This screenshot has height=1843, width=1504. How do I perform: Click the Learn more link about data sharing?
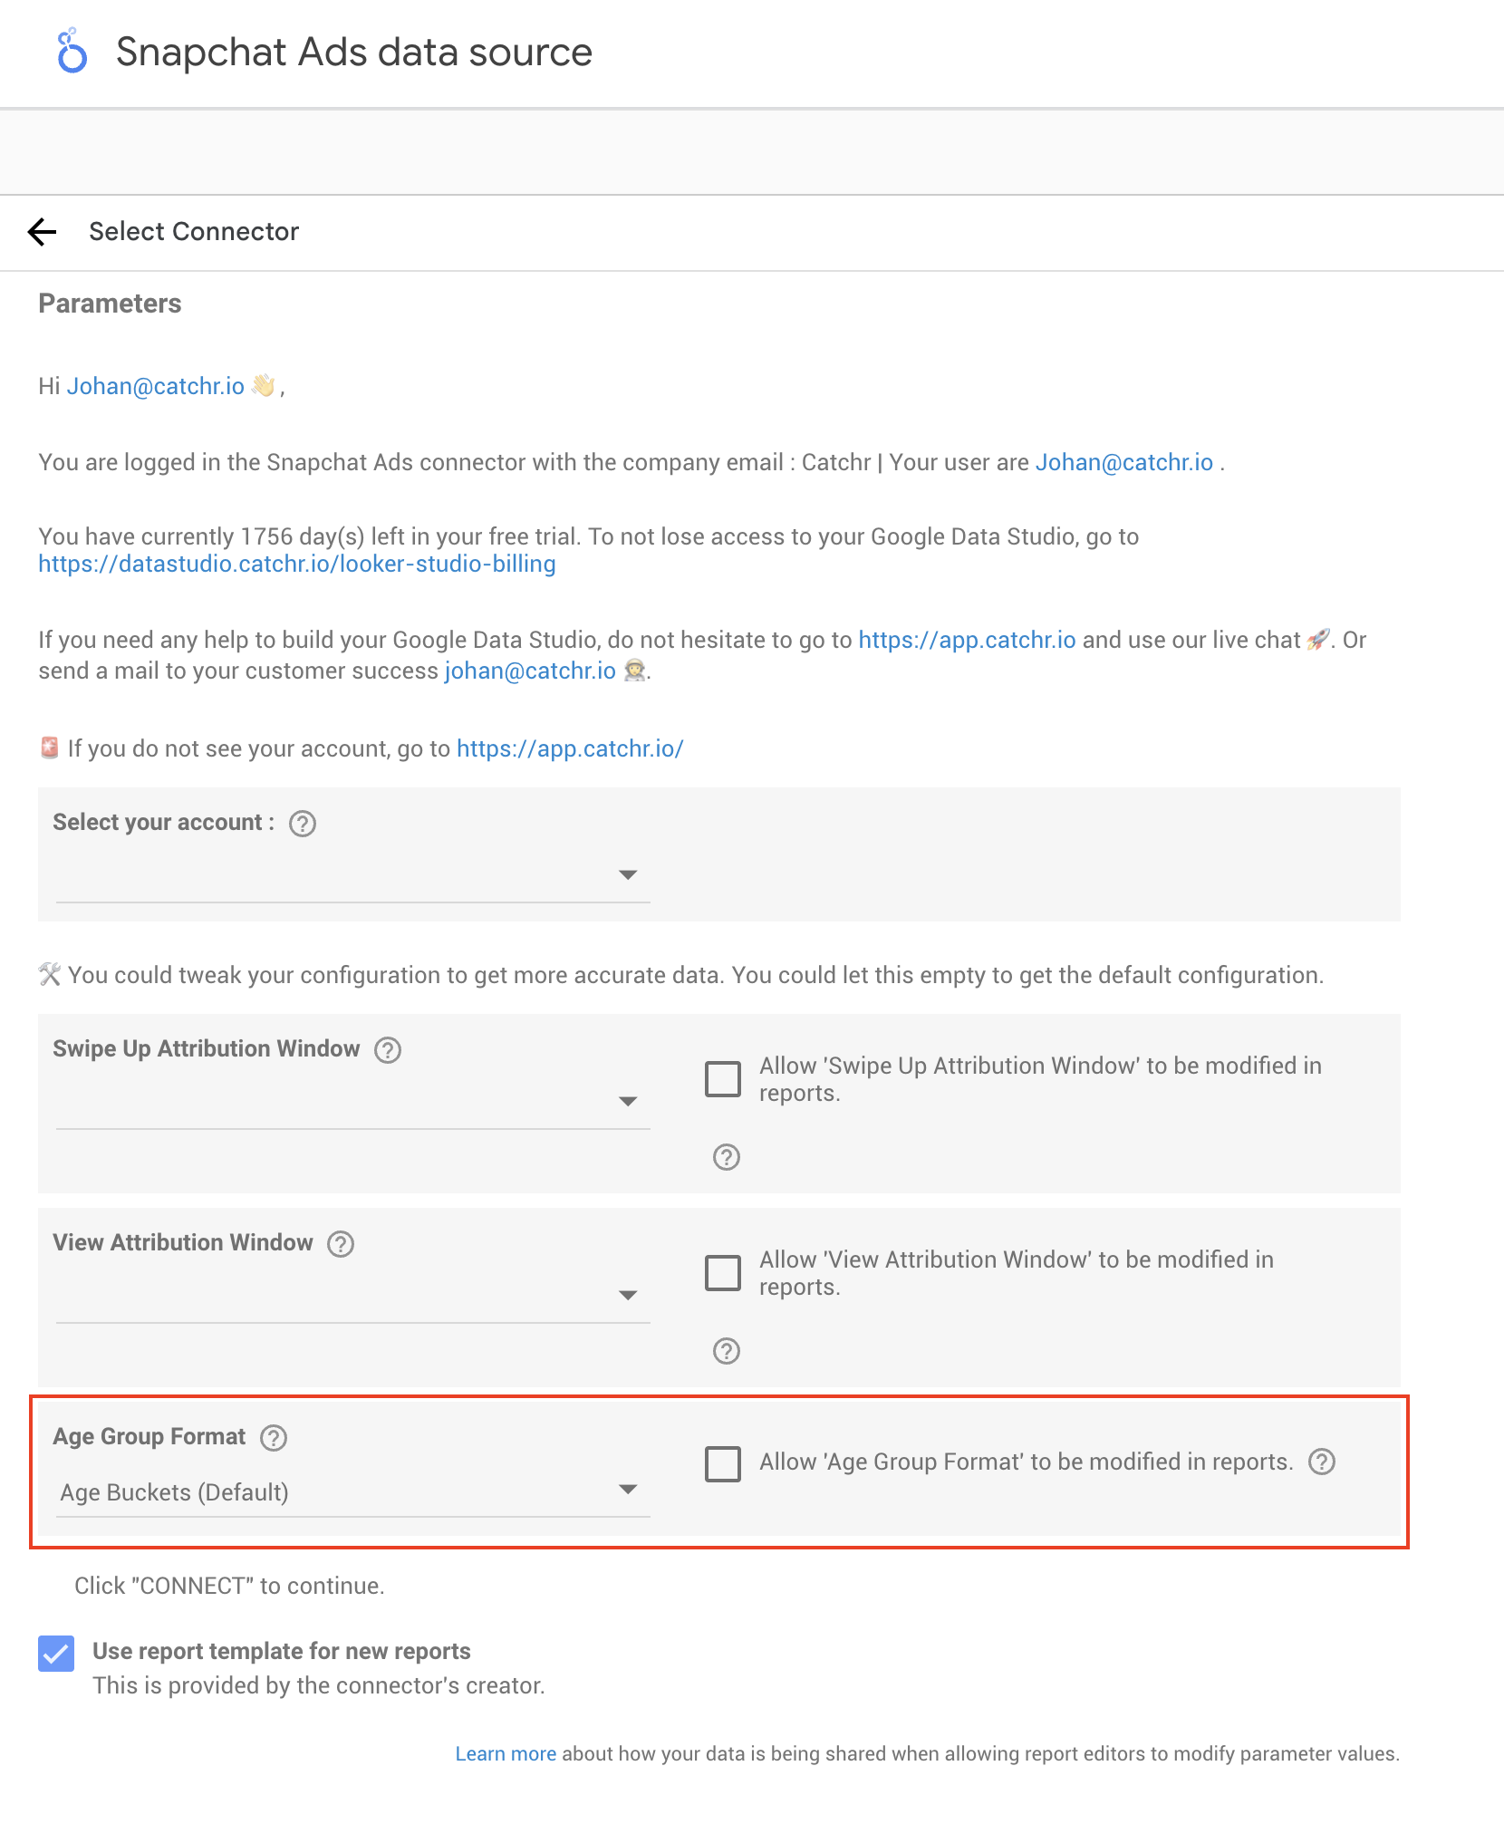click(506, 1754)
